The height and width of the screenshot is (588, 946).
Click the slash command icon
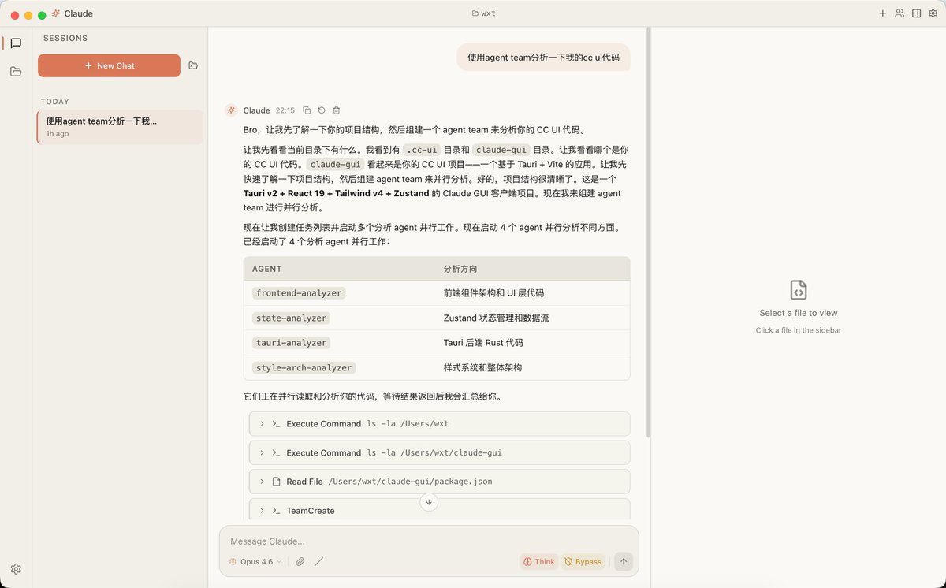click(x=318, y=562)
